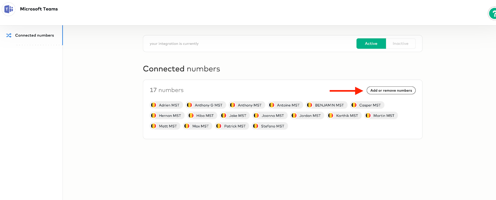The height and width of the screenshot is (200, 496).
Task: Click the flag icon on Hernan MST
Action: click(153, 116)
